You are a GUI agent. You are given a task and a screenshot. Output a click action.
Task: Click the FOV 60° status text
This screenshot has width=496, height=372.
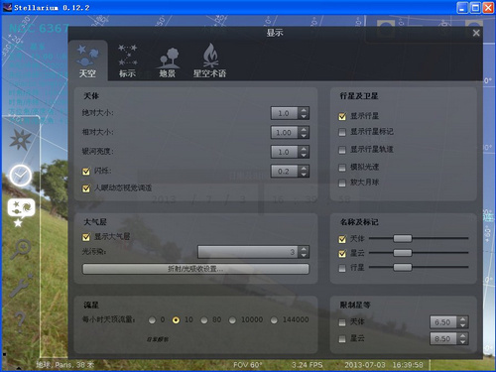click(247, 365)
